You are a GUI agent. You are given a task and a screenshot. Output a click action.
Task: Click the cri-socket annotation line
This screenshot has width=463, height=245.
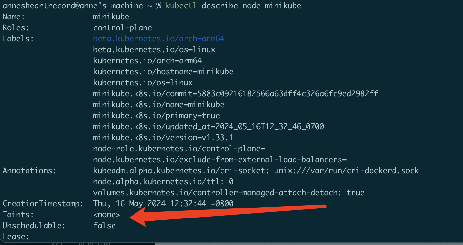tap(256, 171)
